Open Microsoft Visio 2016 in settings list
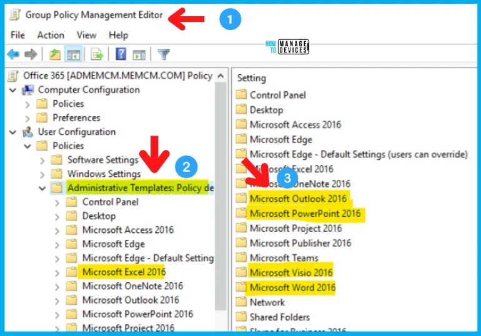This screenshot has width=481, height=336. click(291, 272)
